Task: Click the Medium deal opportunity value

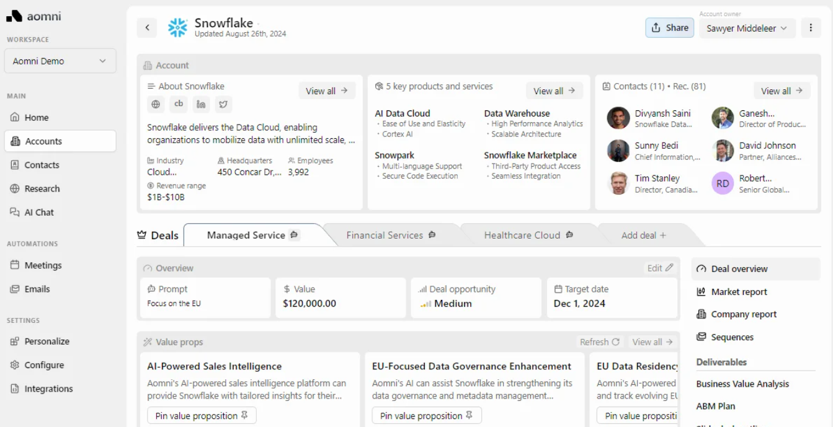Action: [453, 304]
